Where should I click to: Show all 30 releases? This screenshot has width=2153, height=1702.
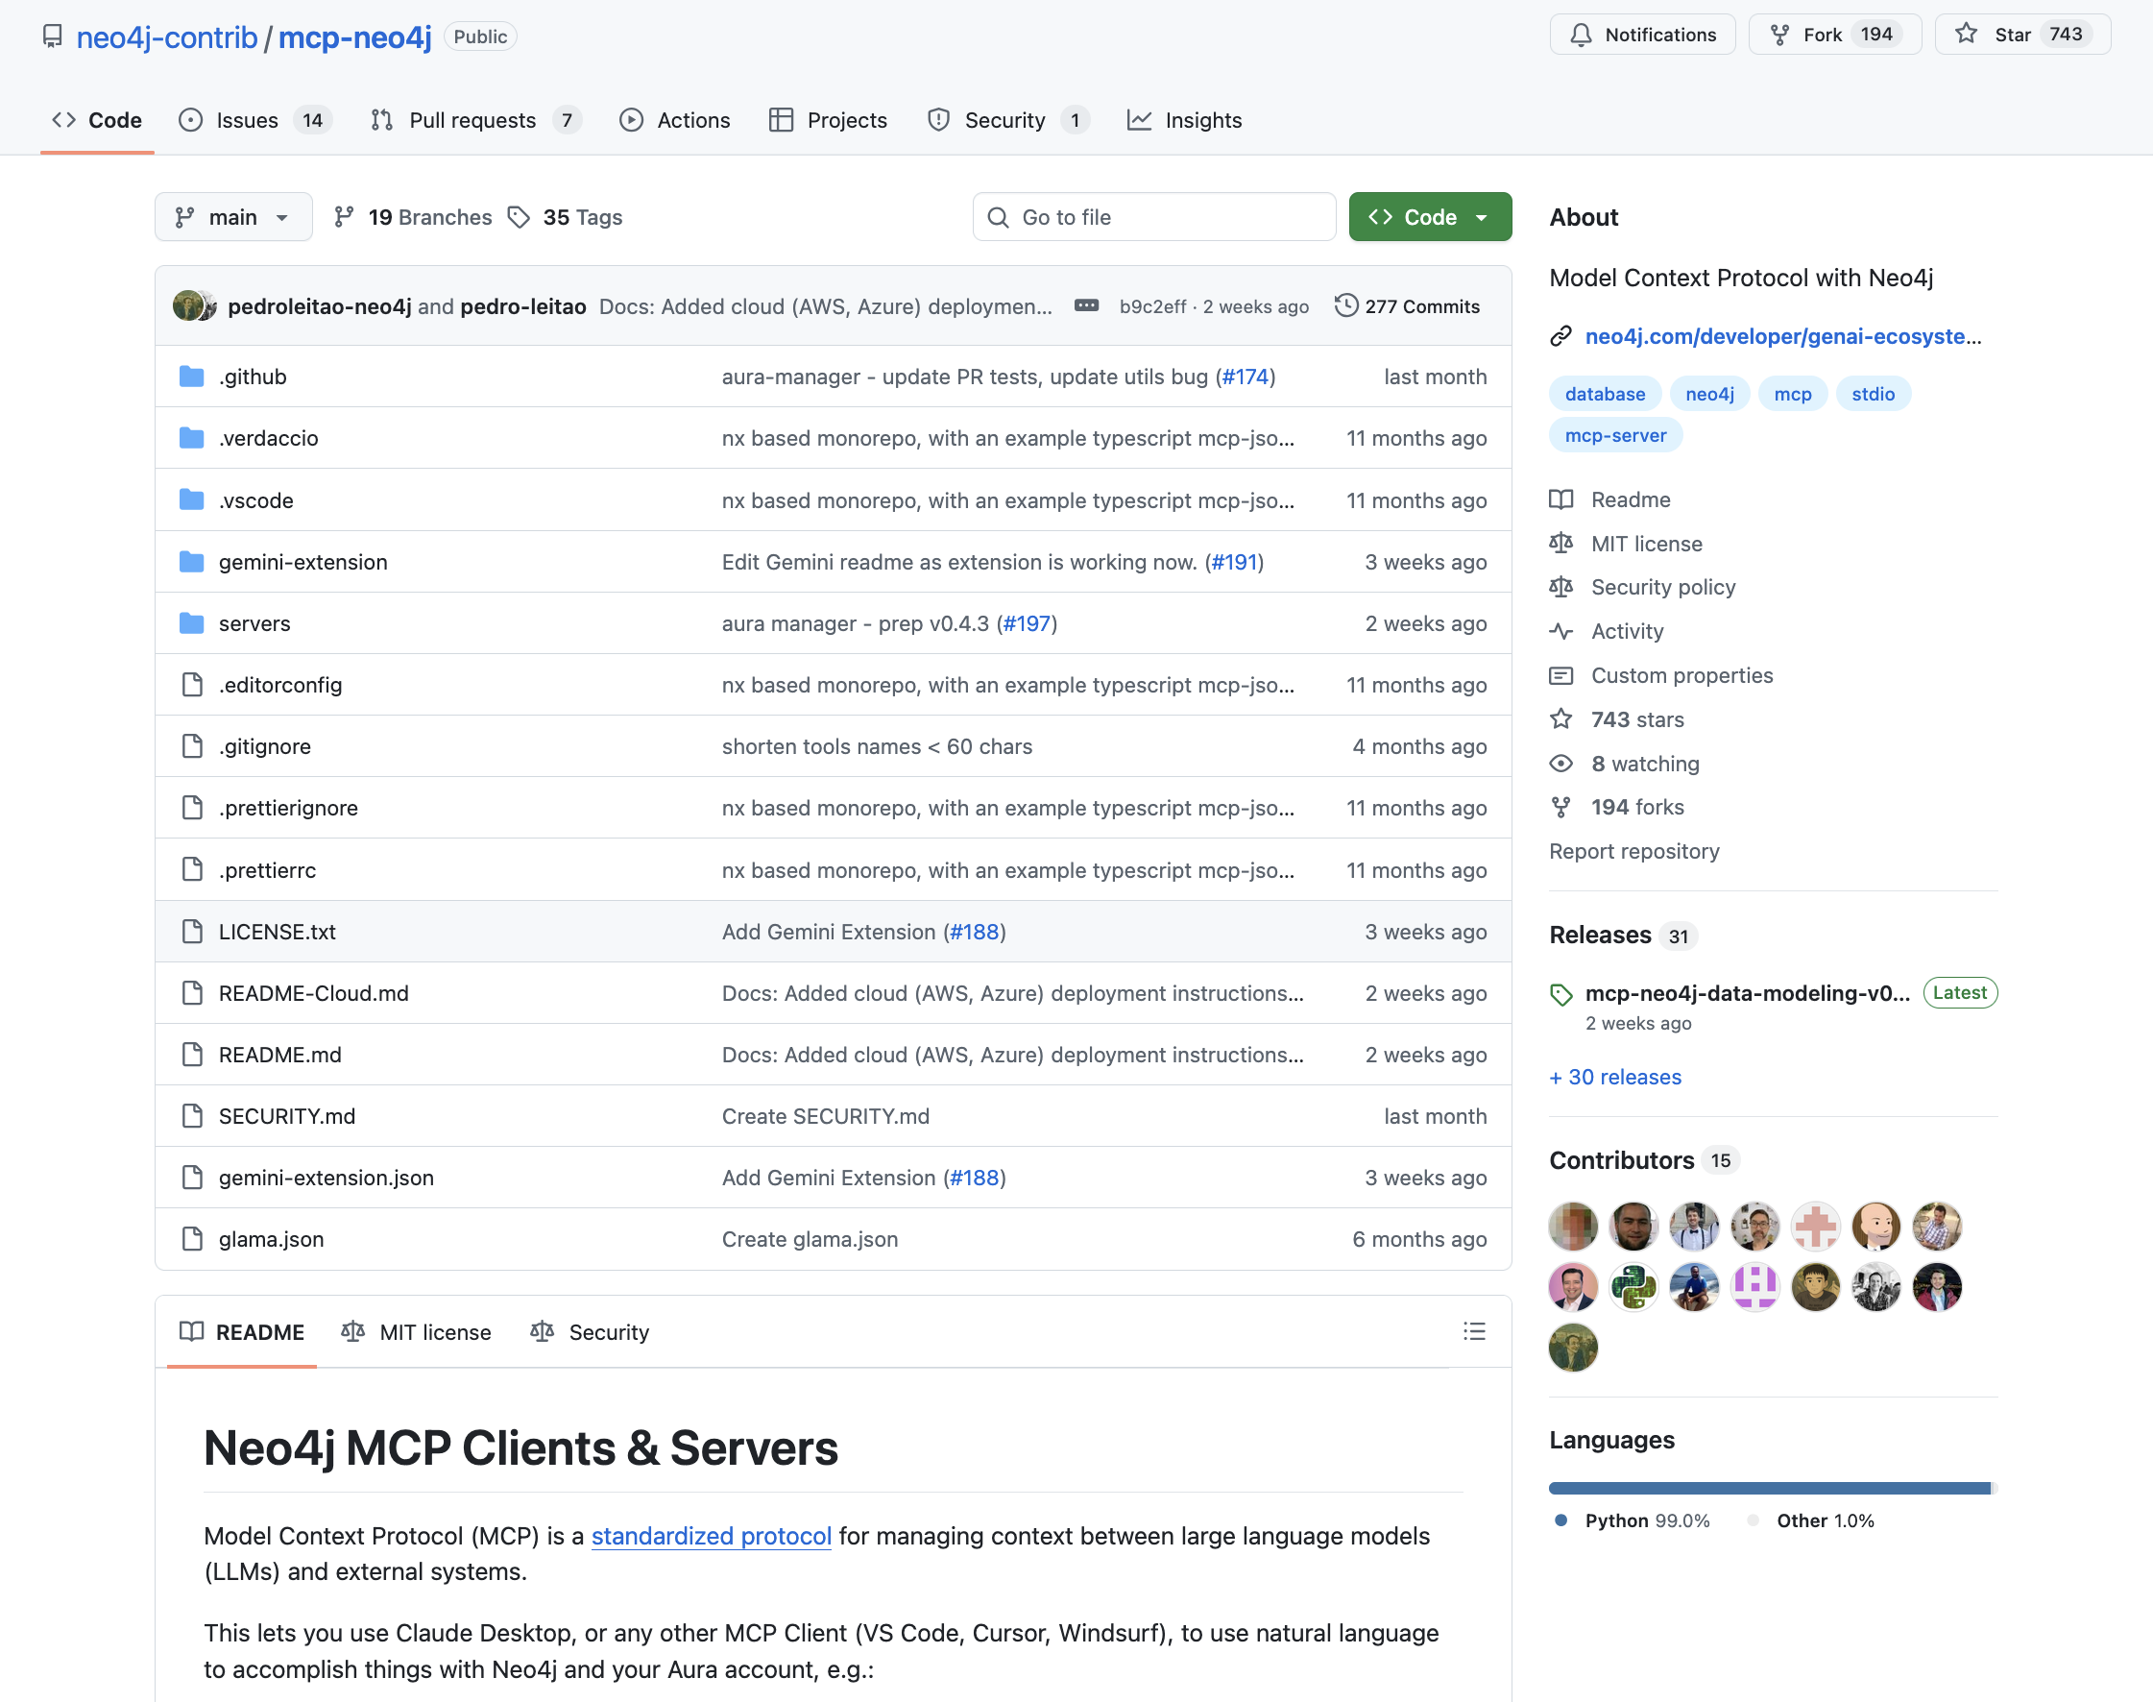[x=1614, y=1078]
